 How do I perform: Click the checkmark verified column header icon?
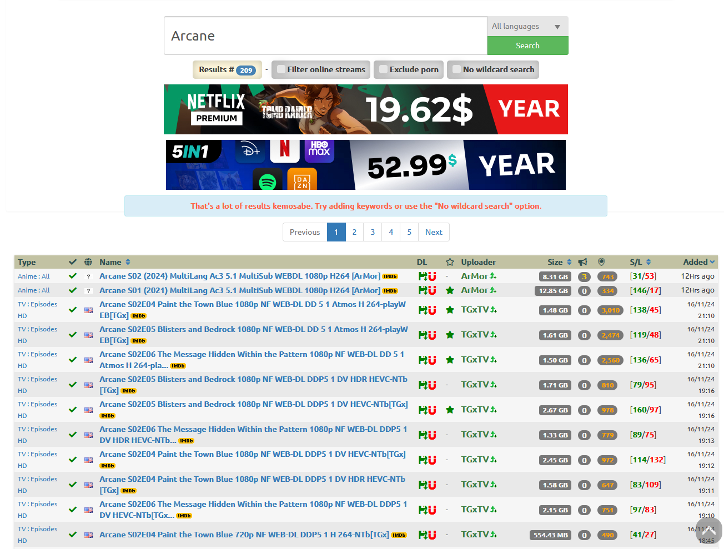tap(73, 262)
